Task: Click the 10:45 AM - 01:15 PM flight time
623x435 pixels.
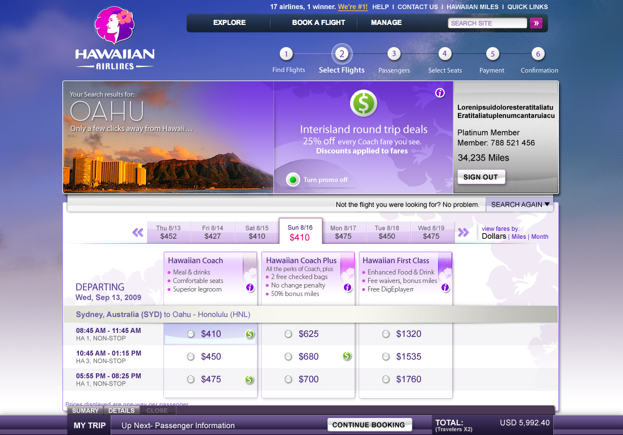Action: [x=108, y=353]
